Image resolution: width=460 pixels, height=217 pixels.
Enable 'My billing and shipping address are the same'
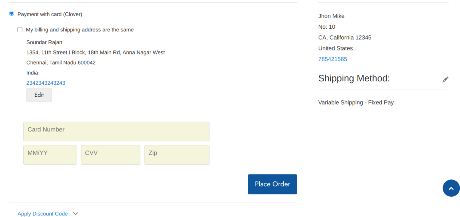(x=20, y=30)
